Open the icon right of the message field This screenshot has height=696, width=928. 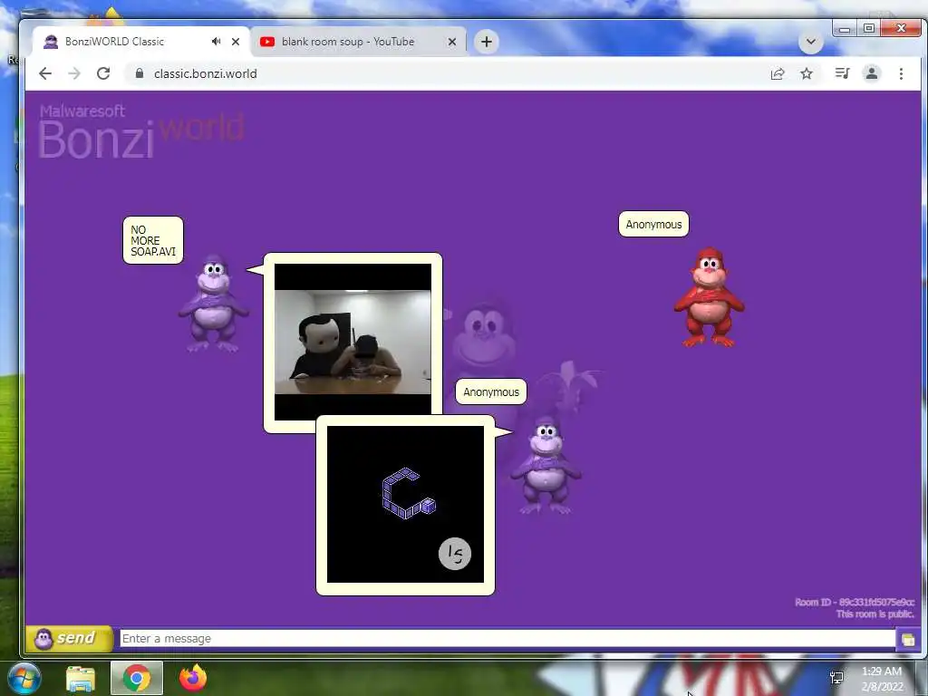pos(908,639)
